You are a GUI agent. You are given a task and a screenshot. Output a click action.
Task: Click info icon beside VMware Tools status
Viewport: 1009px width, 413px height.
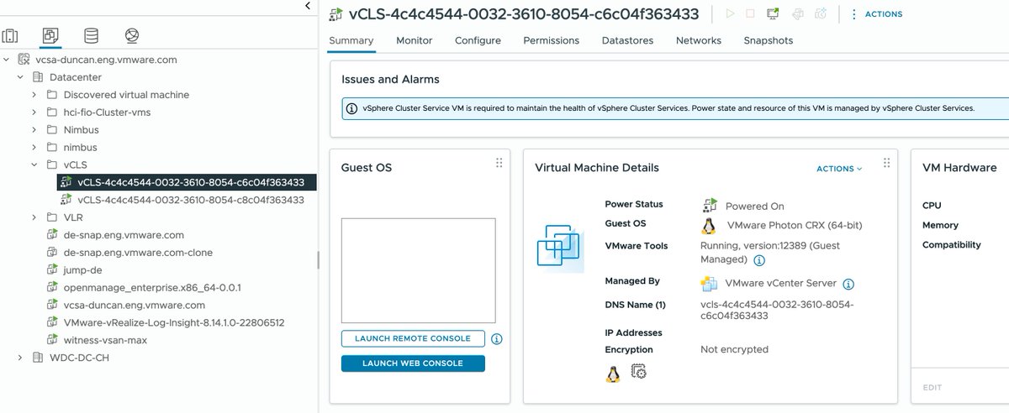point(759,260)
